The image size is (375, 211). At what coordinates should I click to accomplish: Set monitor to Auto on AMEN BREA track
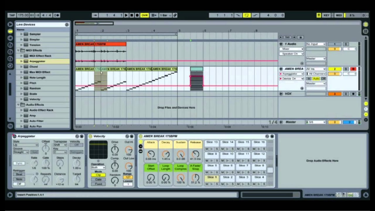(316, 79)
